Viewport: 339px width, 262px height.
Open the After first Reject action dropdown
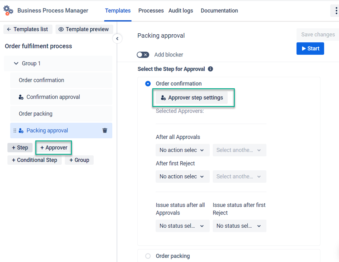tap(182, 177)
